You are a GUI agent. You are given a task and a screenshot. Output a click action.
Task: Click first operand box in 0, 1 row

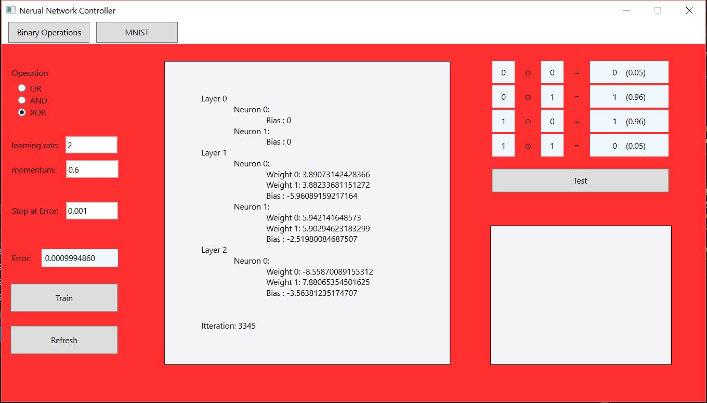click(503, 97)
